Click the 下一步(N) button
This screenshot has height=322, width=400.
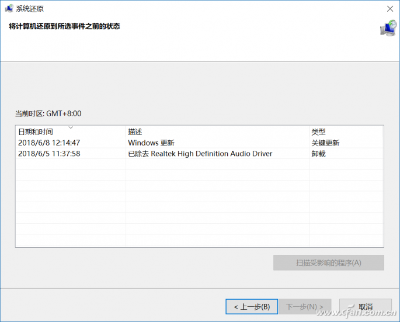click(305, 306)
